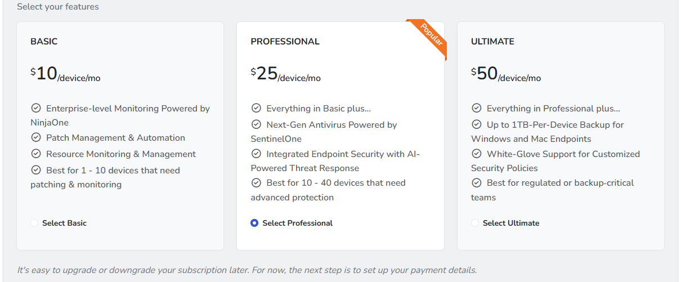The image size is (681, 282).
Task: Click the $10/device/mo price
Action: [x=65, y=74]
